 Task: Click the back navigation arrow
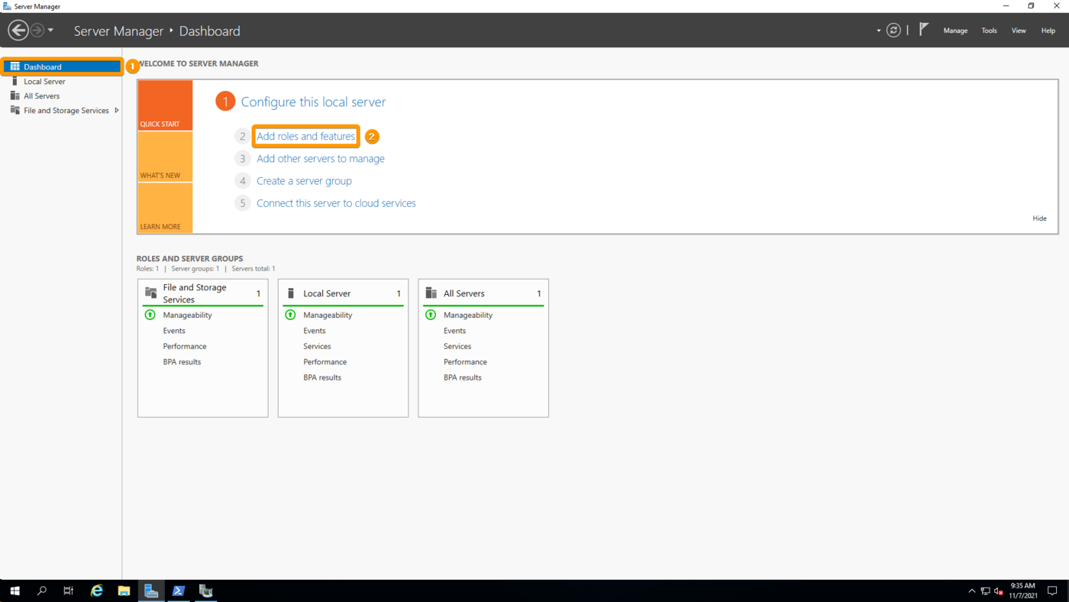click(17, 30)
